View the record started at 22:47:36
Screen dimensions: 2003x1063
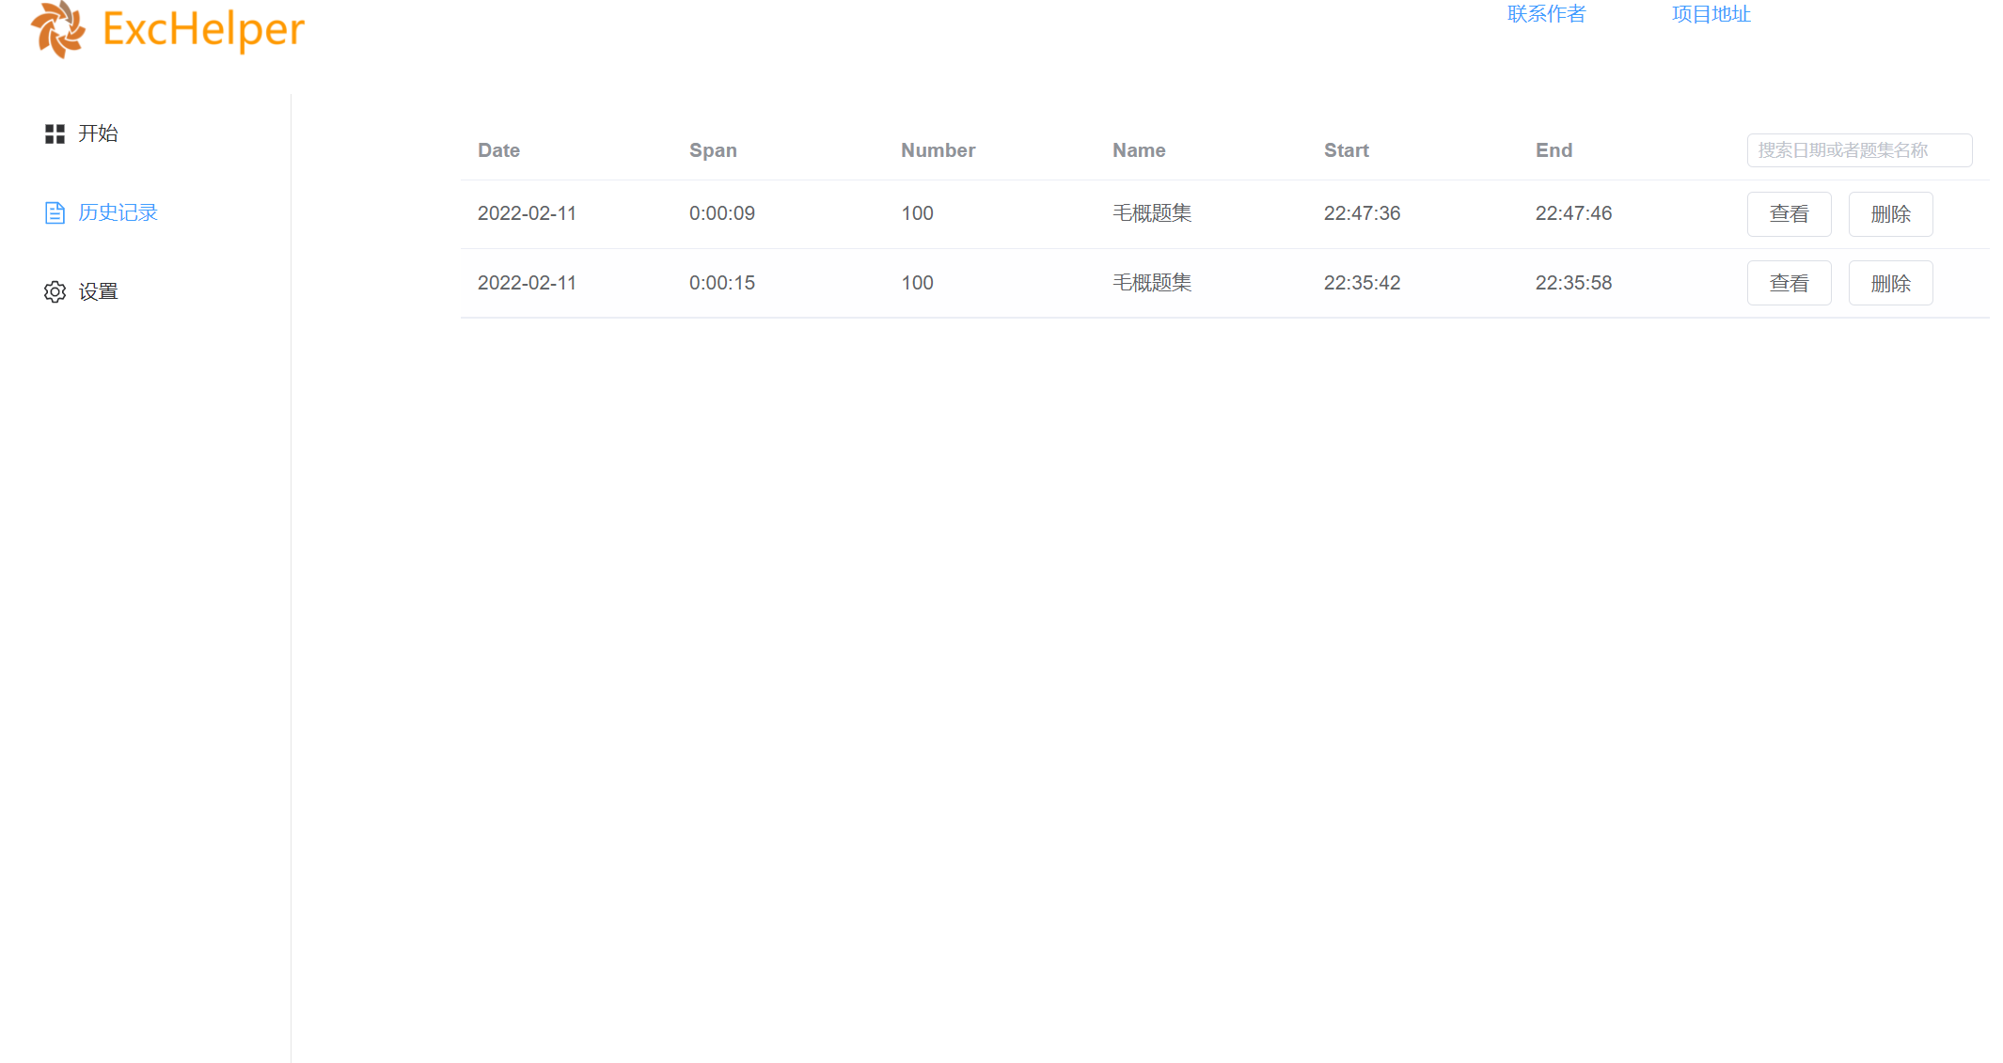(1789, 214)
